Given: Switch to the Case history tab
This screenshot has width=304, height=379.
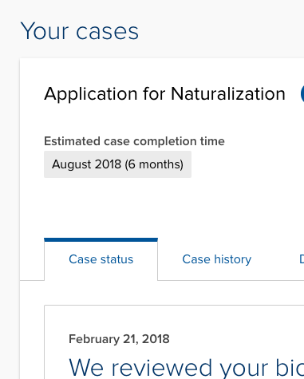Looking at the screenshot, I should [x=216, y=259].
